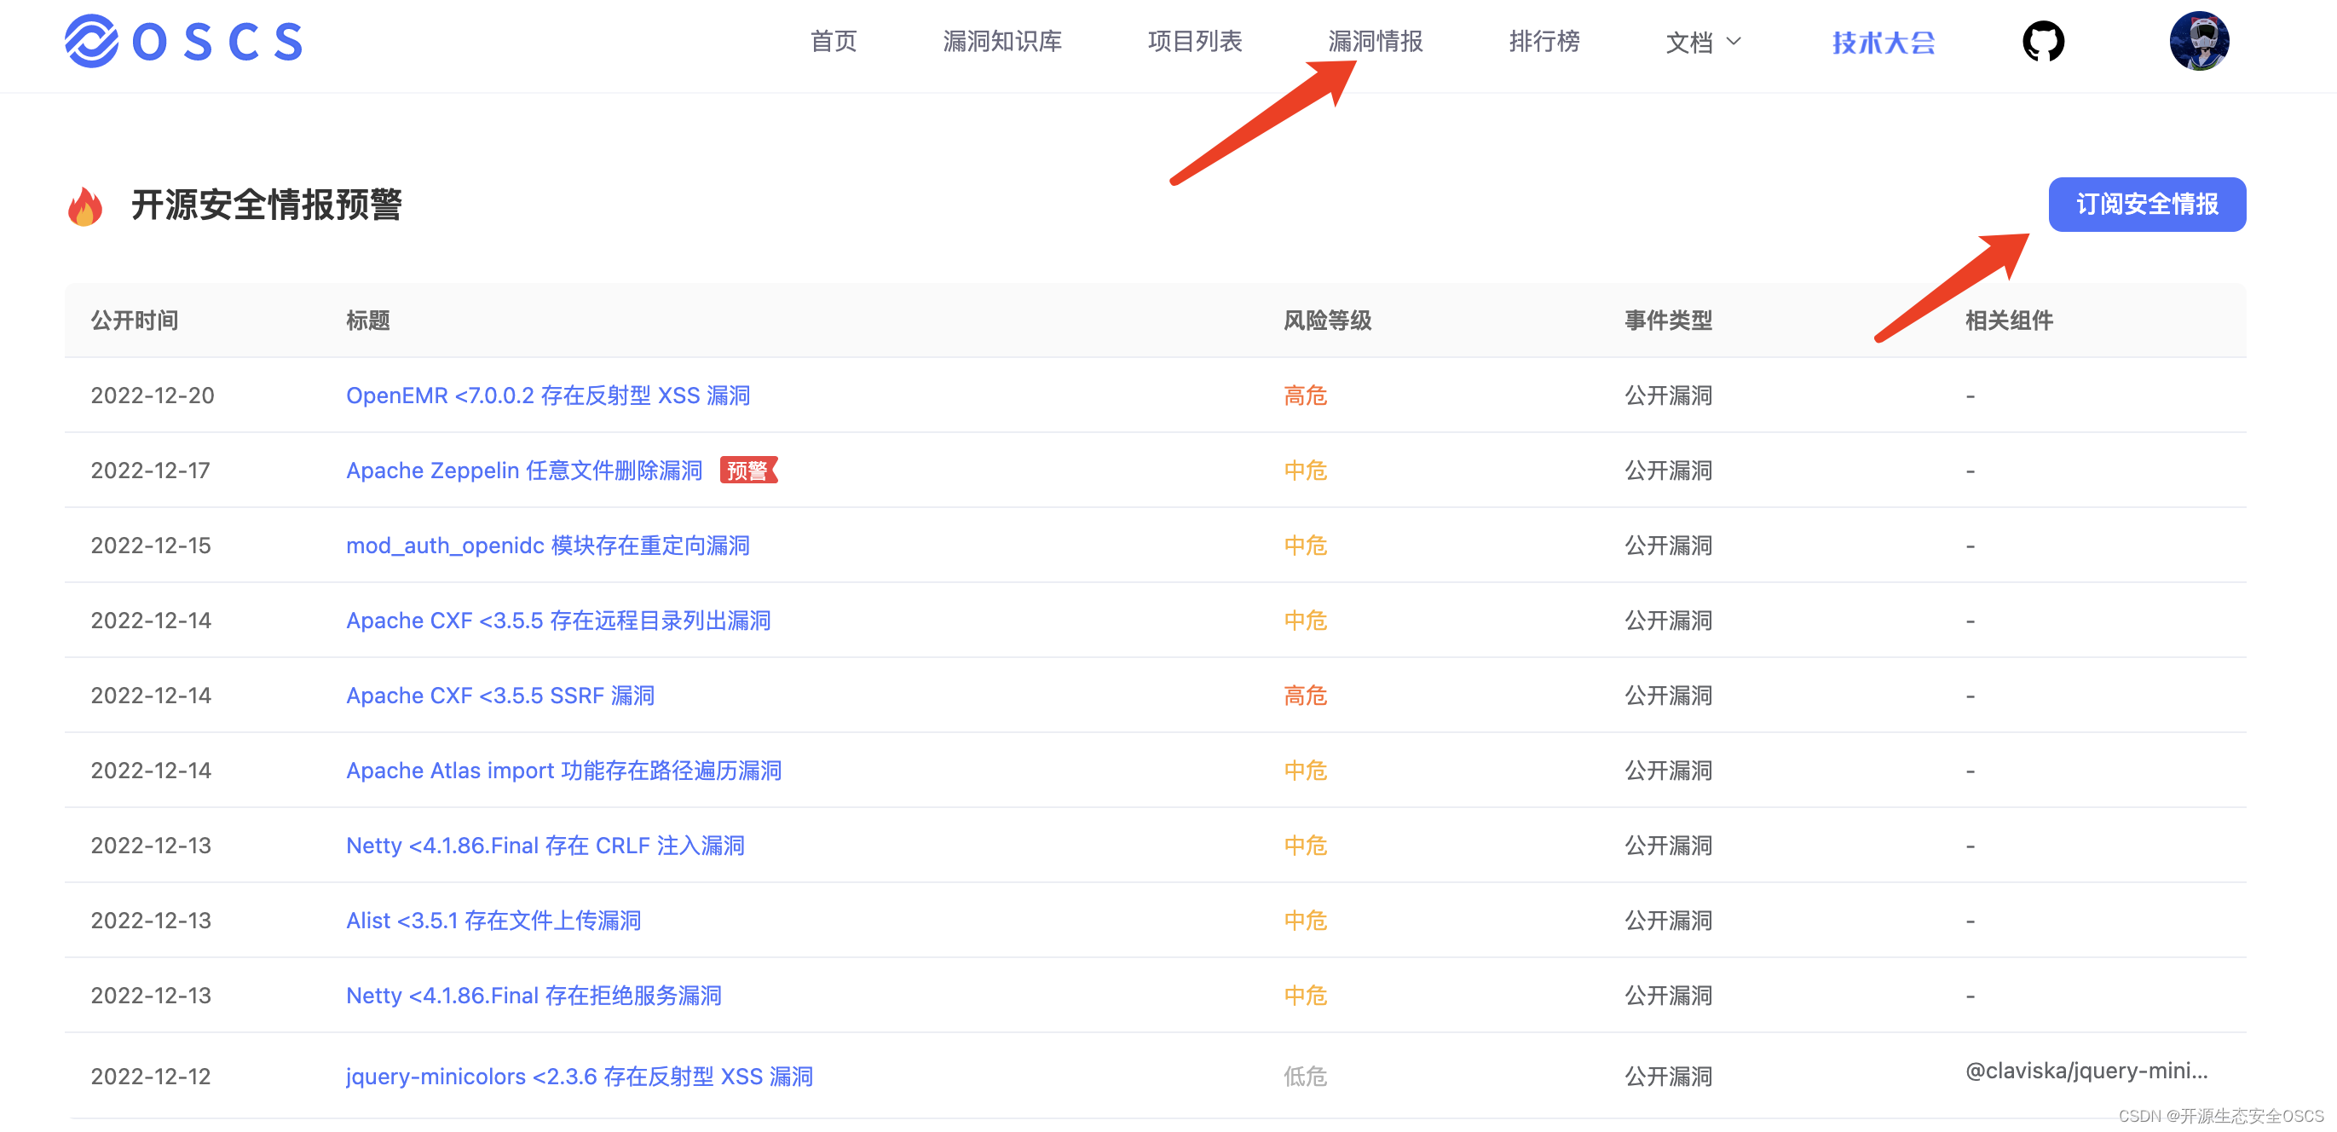This screenshot has height=1132, width=2337.
Task: Open Apache Zeppelin 任意文件删除漏洞 entry
Action: tap(524, 470)
